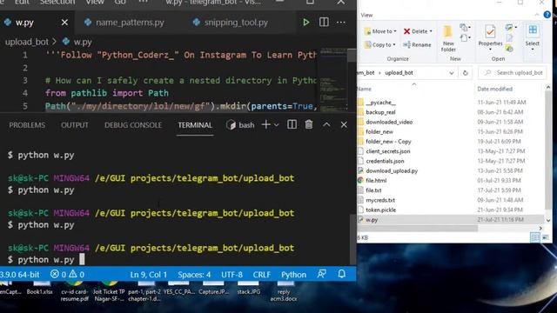The width and height of the screenshot is (557, 313).
Task: Change encoding via UTF-8 status
Action: (x=232, y=275)
